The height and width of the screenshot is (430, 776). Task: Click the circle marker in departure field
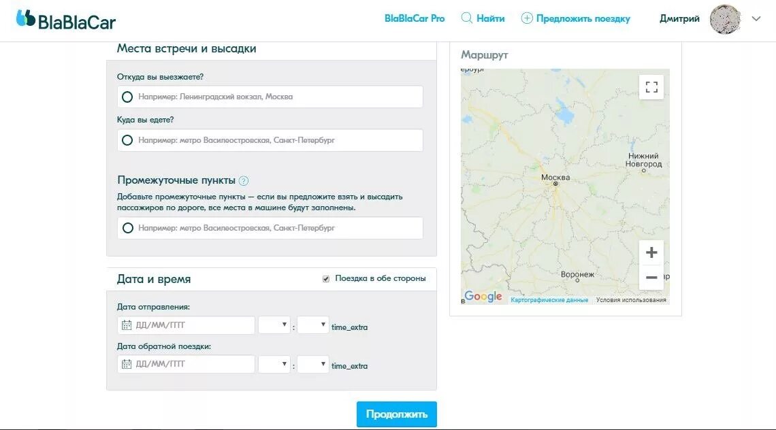[127, 97]
